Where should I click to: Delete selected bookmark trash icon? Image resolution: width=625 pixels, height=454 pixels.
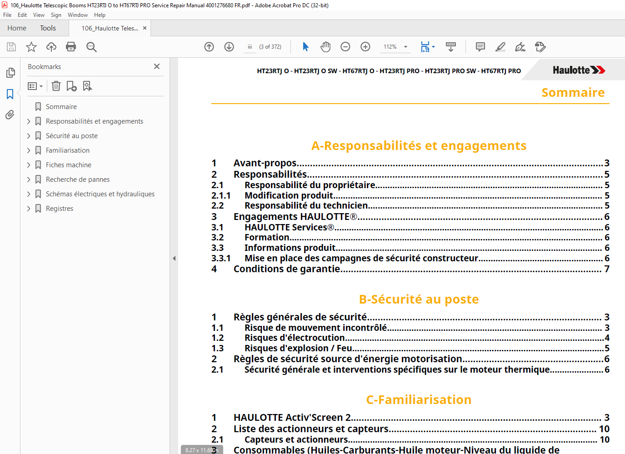(56, 86)
